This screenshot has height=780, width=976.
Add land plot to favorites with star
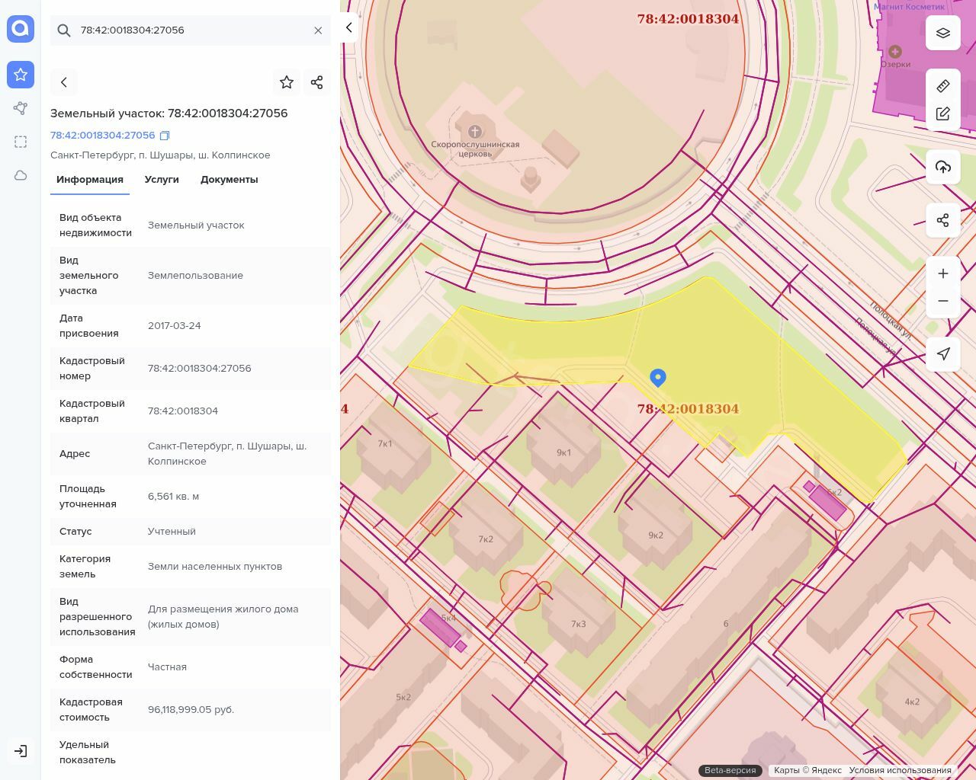(287, 82)
